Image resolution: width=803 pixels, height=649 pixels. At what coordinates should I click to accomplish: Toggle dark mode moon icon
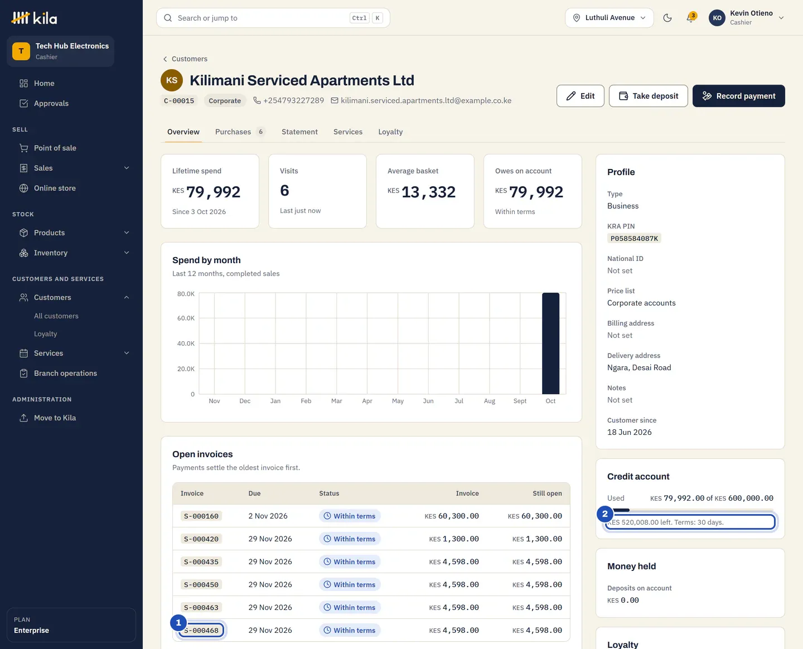click(667, 18)
